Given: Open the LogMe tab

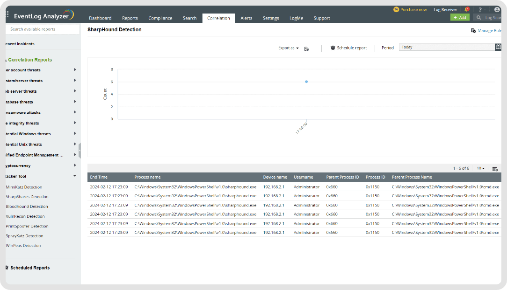Looking at the screenshot, I should [297, 18].
